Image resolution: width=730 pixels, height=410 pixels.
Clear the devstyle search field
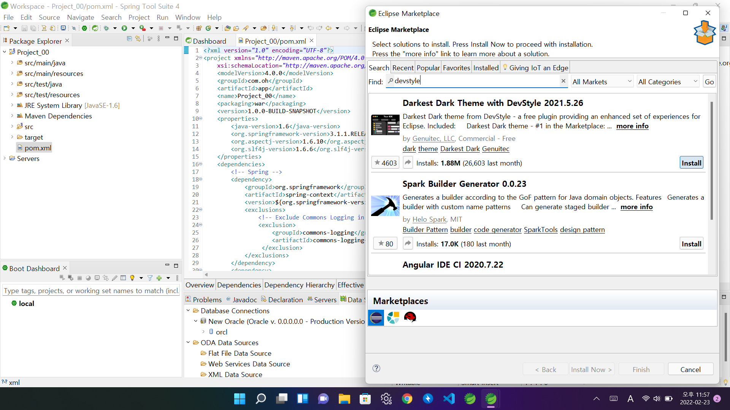pyautogui.click(x=563, y=81)
